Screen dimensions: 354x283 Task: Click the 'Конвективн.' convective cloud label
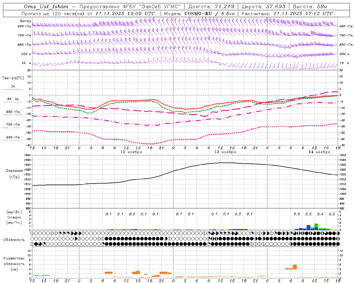click(x=14, y=258)
